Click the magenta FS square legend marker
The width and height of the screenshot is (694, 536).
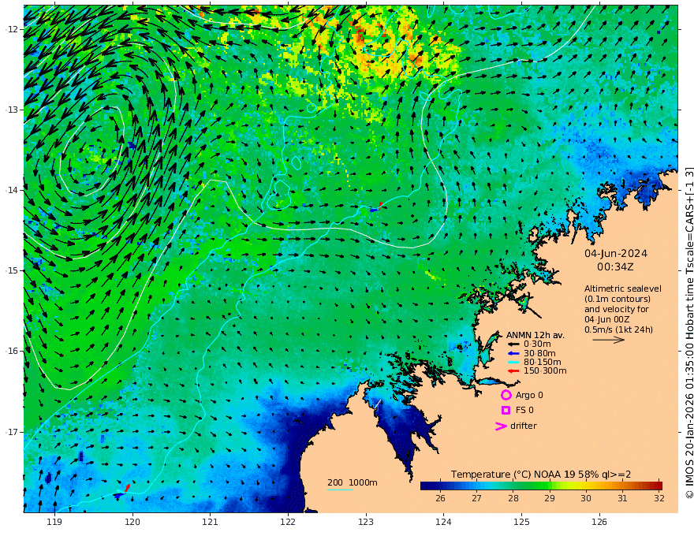click(x=506, y=411)
